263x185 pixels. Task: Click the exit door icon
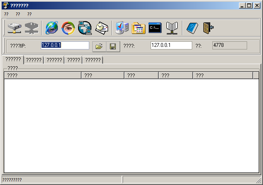pyautogui.click(x=208, y=28)
